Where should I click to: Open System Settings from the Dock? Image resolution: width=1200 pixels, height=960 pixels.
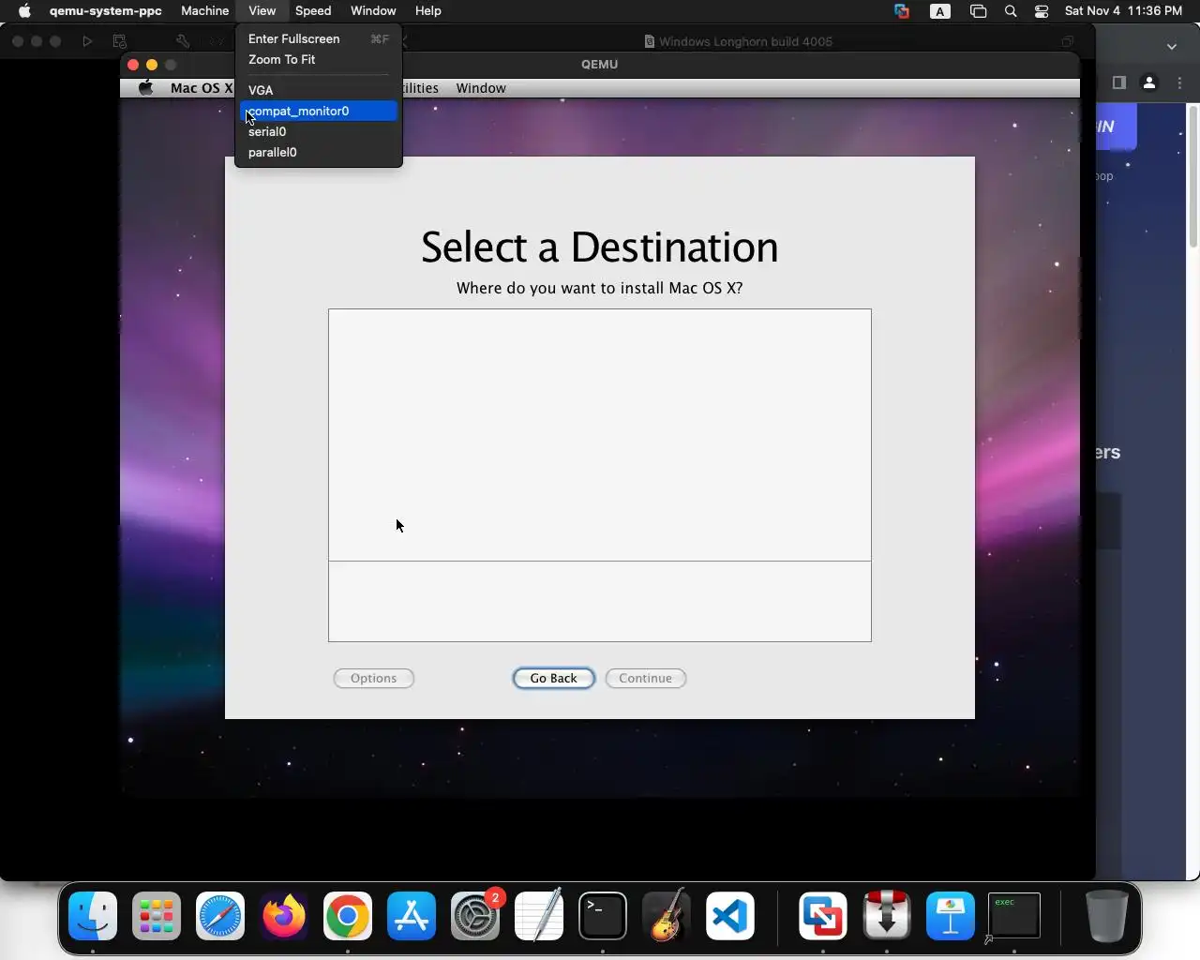475,916
